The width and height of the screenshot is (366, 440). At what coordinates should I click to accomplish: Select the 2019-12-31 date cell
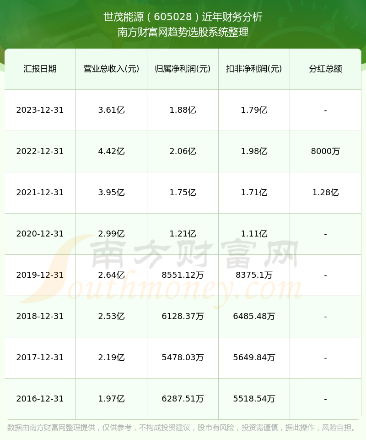[40, 275]
